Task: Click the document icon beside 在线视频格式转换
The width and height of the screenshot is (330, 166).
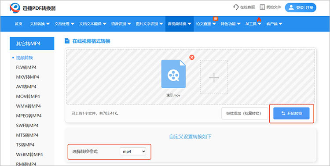Action: (x=67, y=41)
